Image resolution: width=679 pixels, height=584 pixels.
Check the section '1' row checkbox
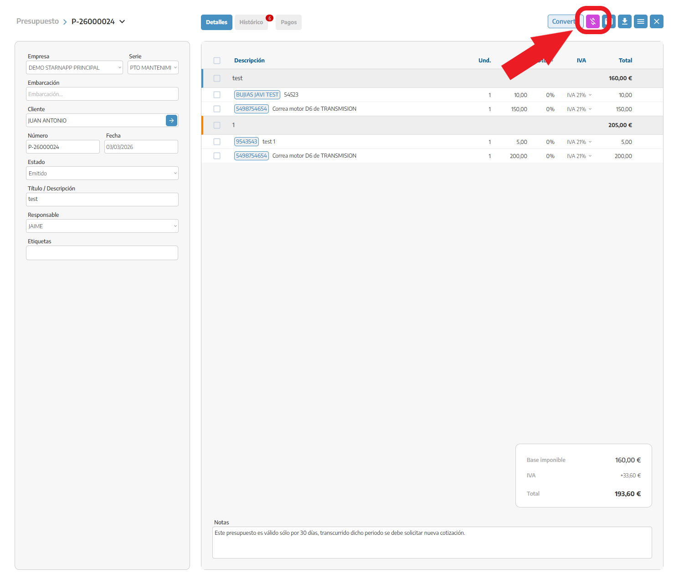(x=217, y=125)
